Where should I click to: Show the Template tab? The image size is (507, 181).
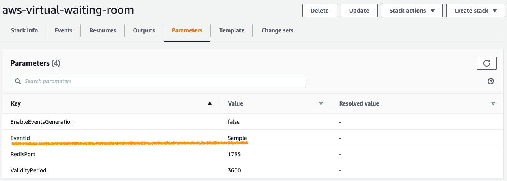click(232, 30)
